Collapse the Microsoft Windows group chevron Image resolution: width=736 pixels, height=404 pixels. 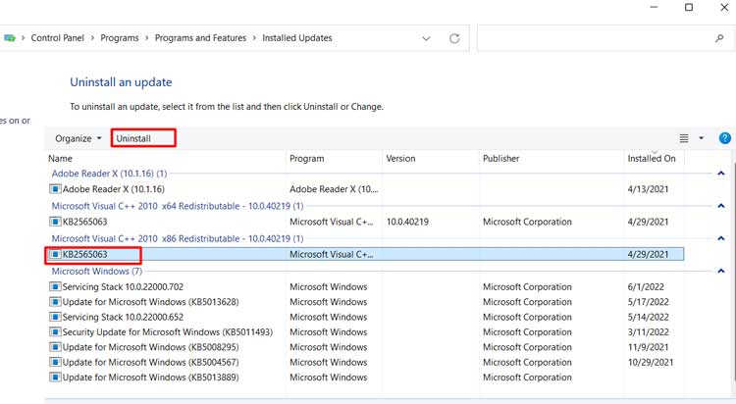[x=721, y=271]
